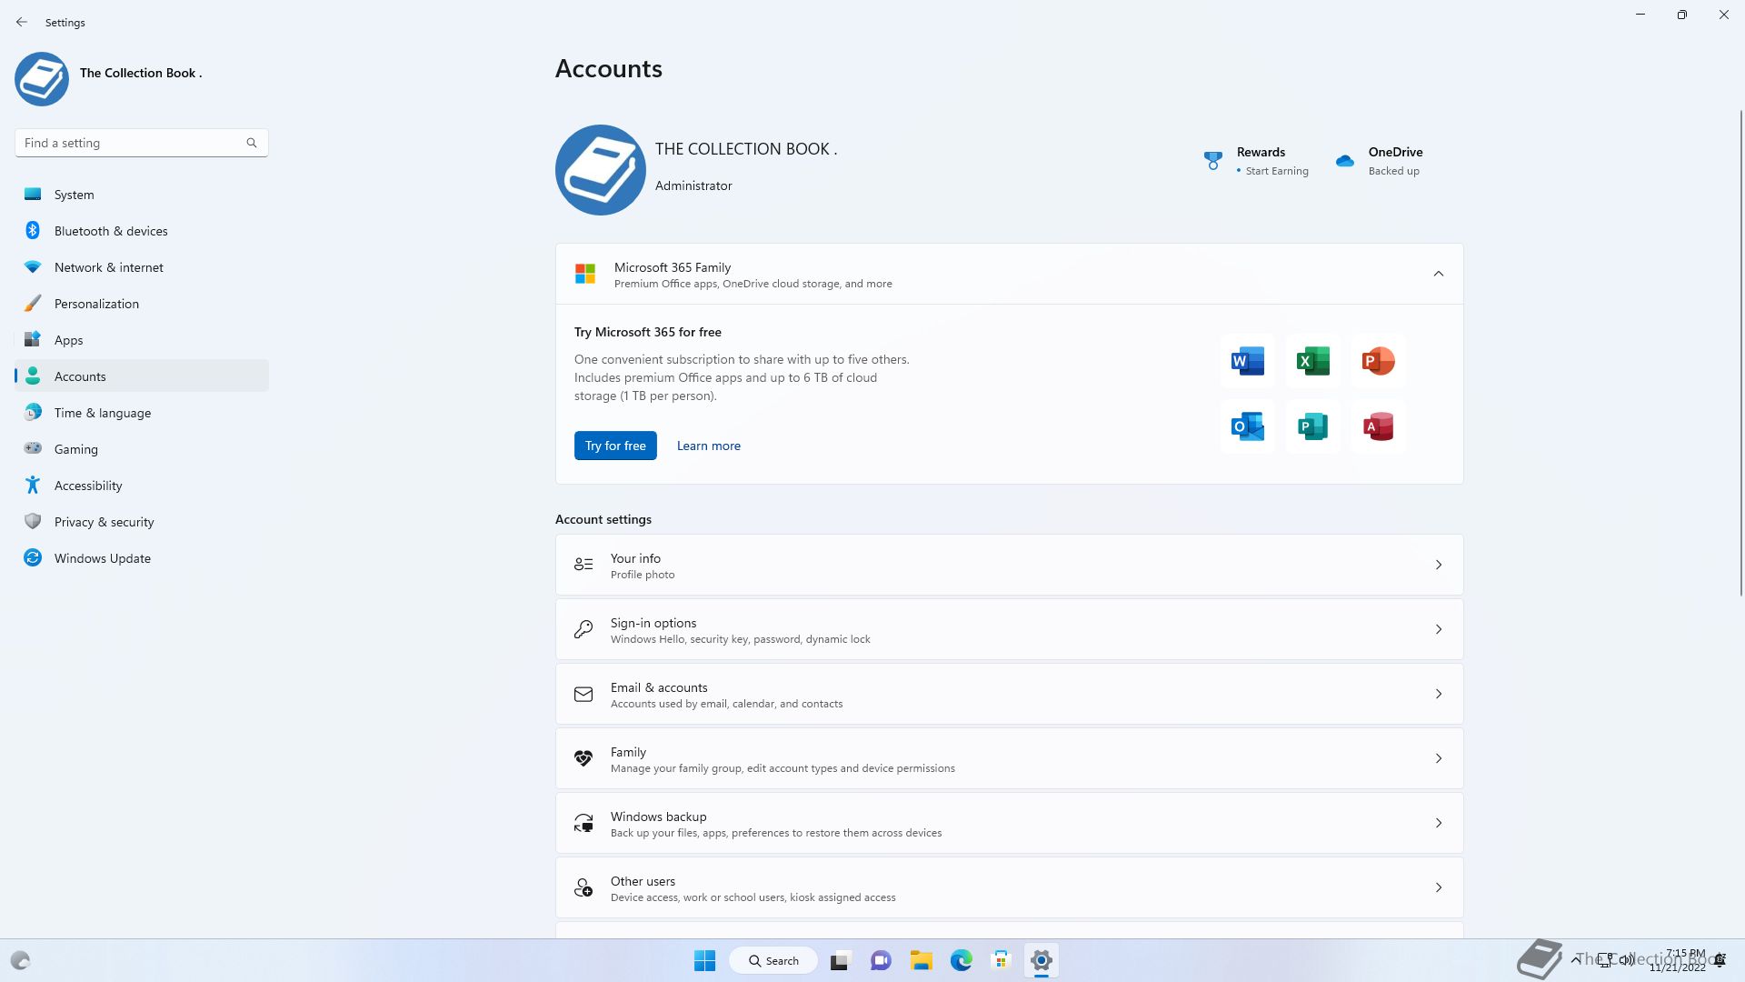1745x982 pixels.
Task: Open Your info via its chevron
Action: [x=1439, y=565]
